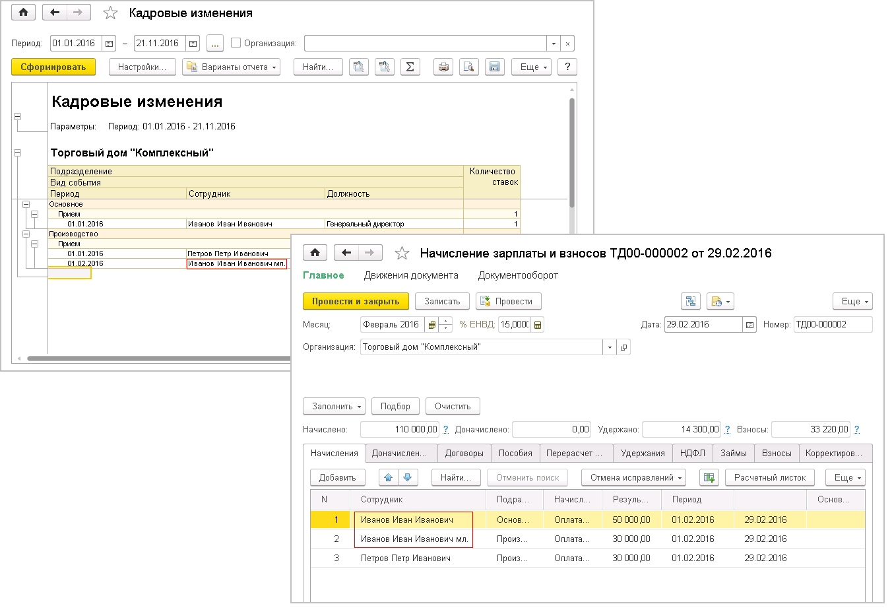Click Провести и закрыть button
Image resolution: width=892 pixels, height=608 pixels.
pyautogui.click(x=356, y=301)
